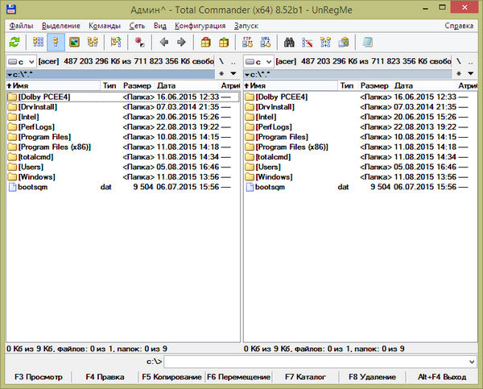
Task: Click Alt+F4 Выход button
Action: click(442, 377)
